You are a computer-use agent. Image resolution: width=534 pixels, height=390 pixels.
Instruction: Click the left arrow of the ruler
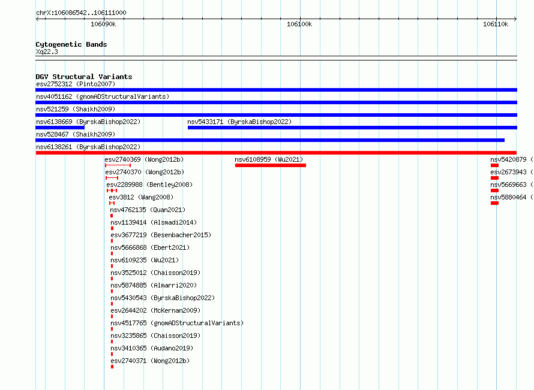[x=37, y=19]
